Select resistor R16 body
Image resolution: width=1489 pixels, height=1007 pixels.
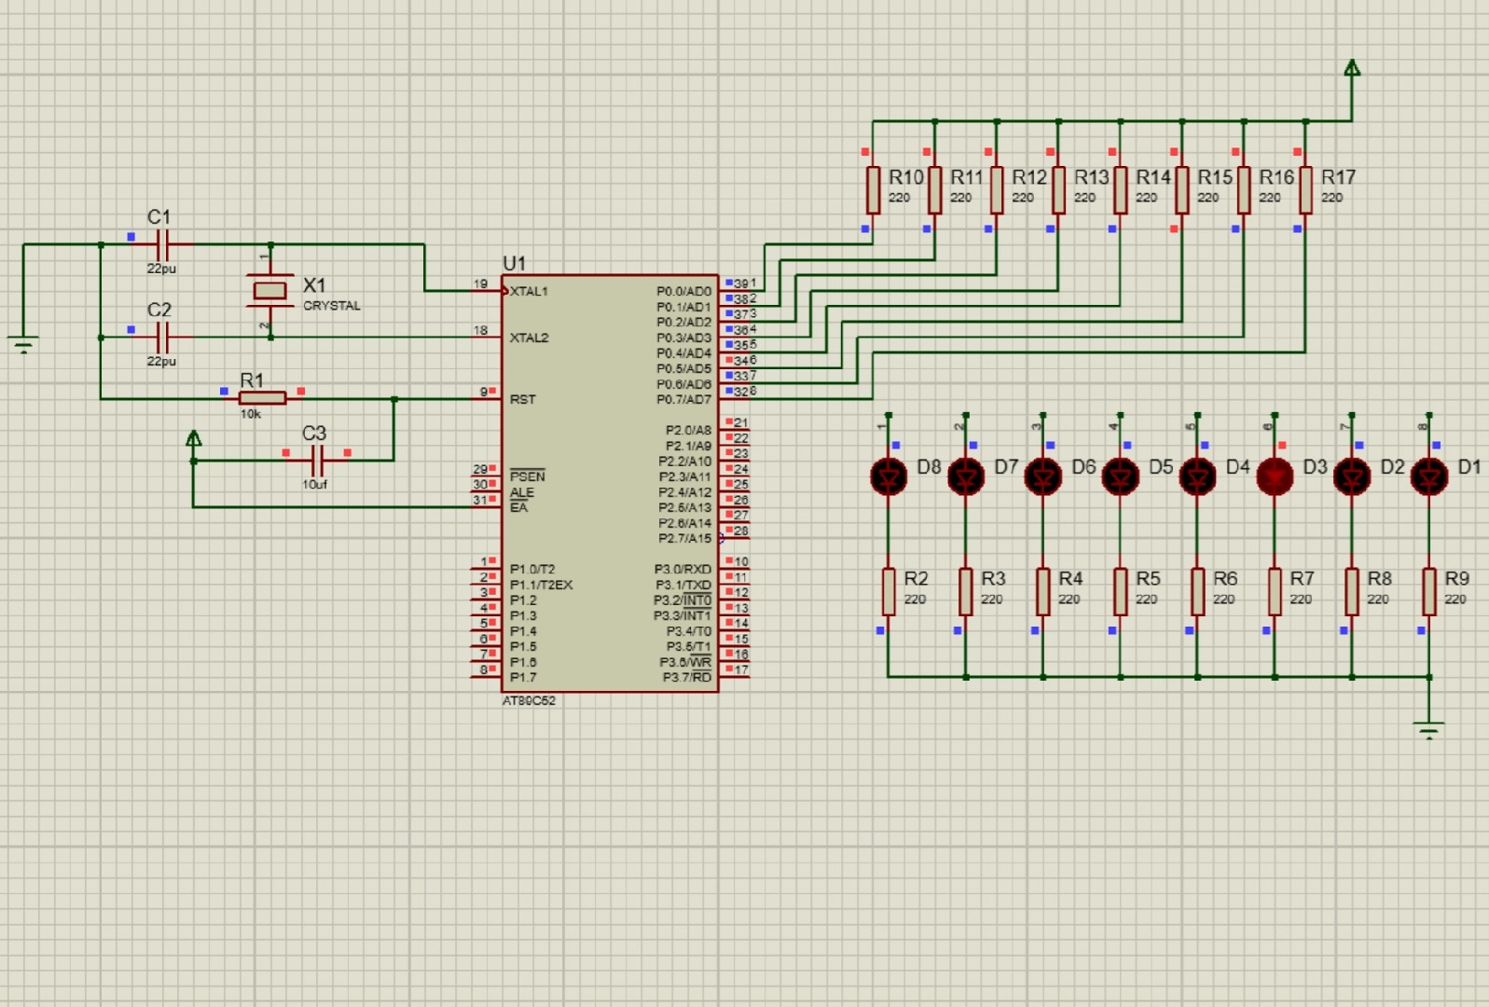[x=1244, y=190]
